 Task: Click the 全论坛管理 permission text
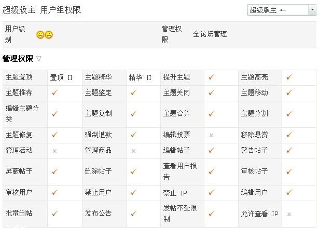tap(210, 34)
